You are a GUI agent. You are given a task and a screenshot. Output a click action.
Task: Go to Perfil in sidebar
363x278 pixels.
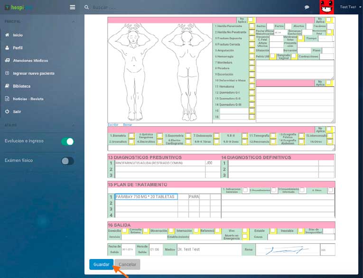click(18, 48)
